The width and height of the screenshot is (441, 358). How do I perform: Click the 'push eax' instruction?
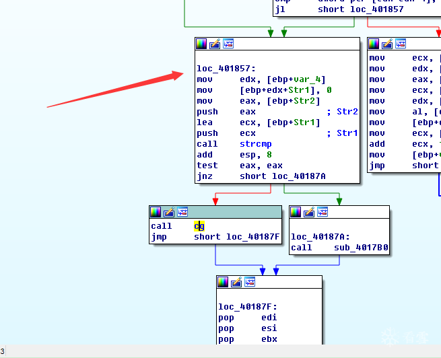[226, 112]
